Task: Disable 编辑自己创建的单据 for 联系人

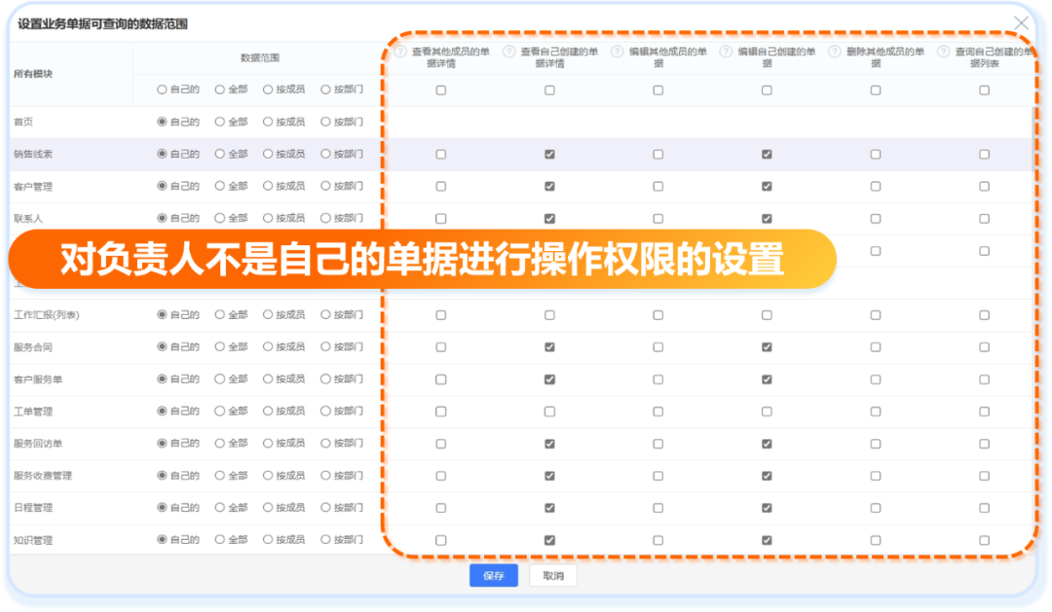Action: point(767,217)
